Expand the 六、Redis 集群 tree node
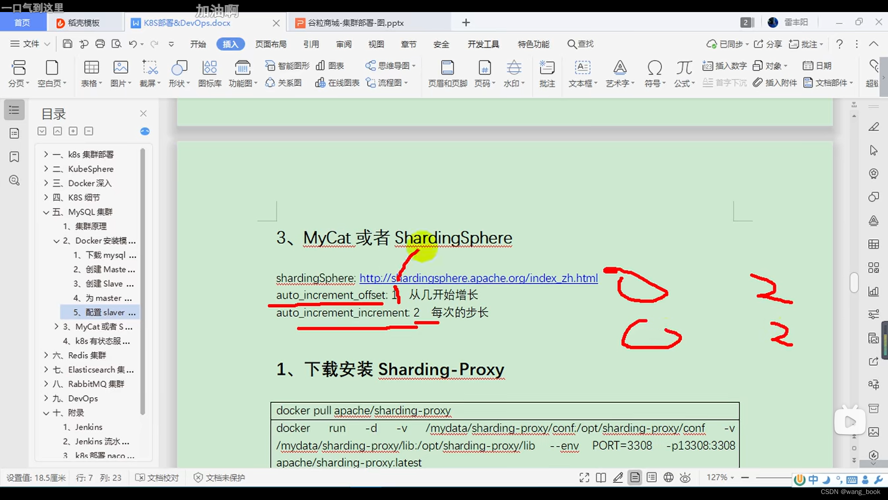Viewport: 888px width, 500px height. click(46, 355)
